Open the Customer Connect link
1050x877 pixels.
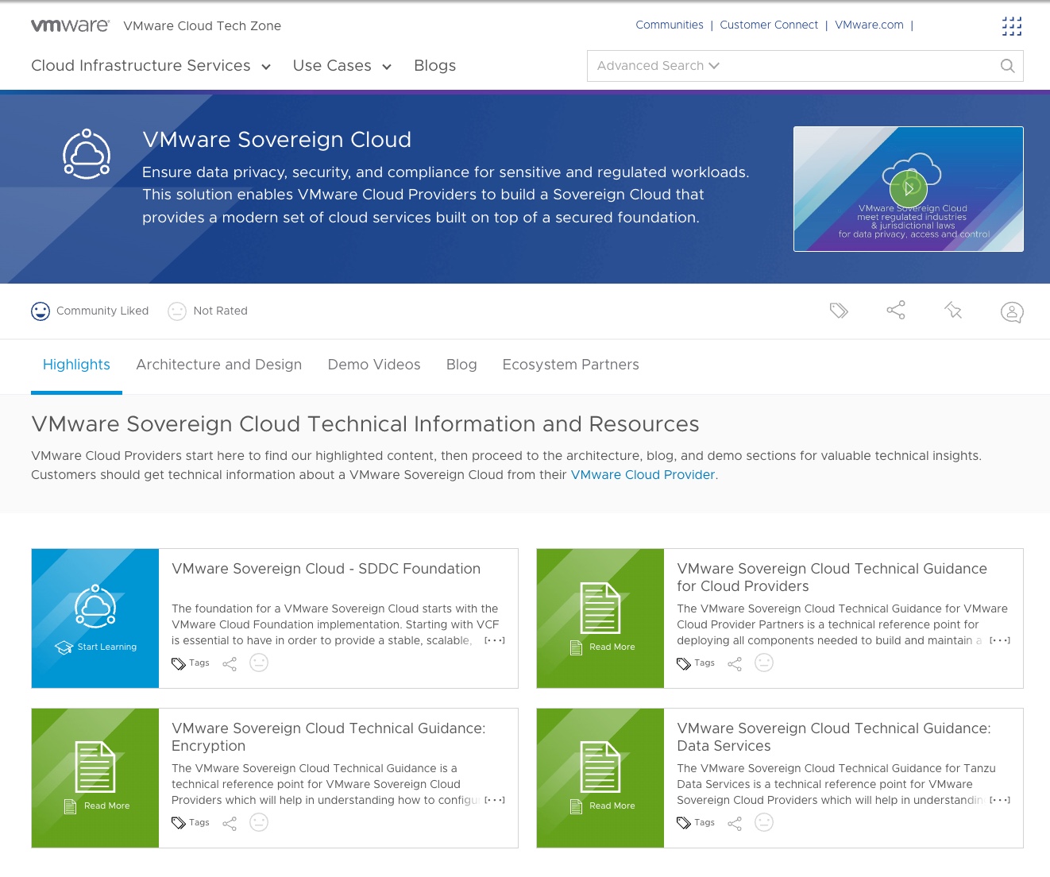[769, 25]
